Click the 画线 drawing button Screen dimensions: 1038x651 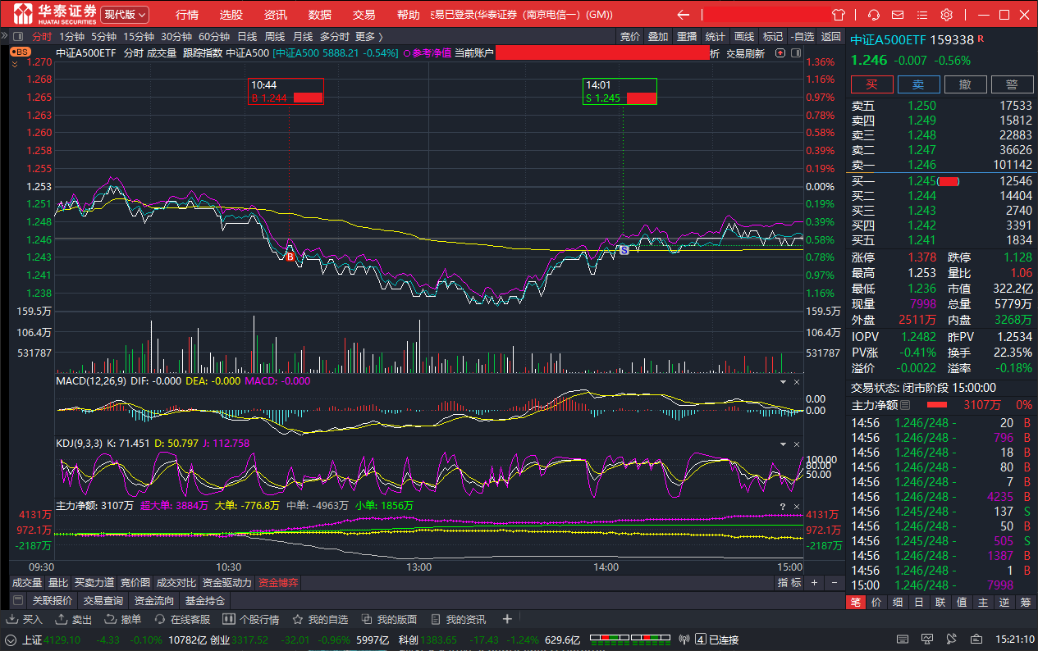pyautogui.click(x=744, y=36)
